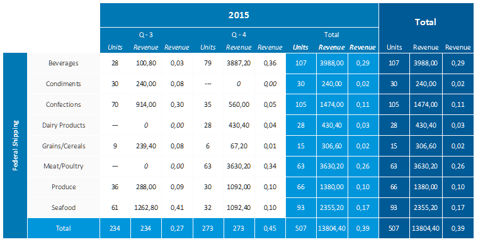478x242 pixels.
Task: Select the Q - 3 quarter header
Action: coord(146,35)
